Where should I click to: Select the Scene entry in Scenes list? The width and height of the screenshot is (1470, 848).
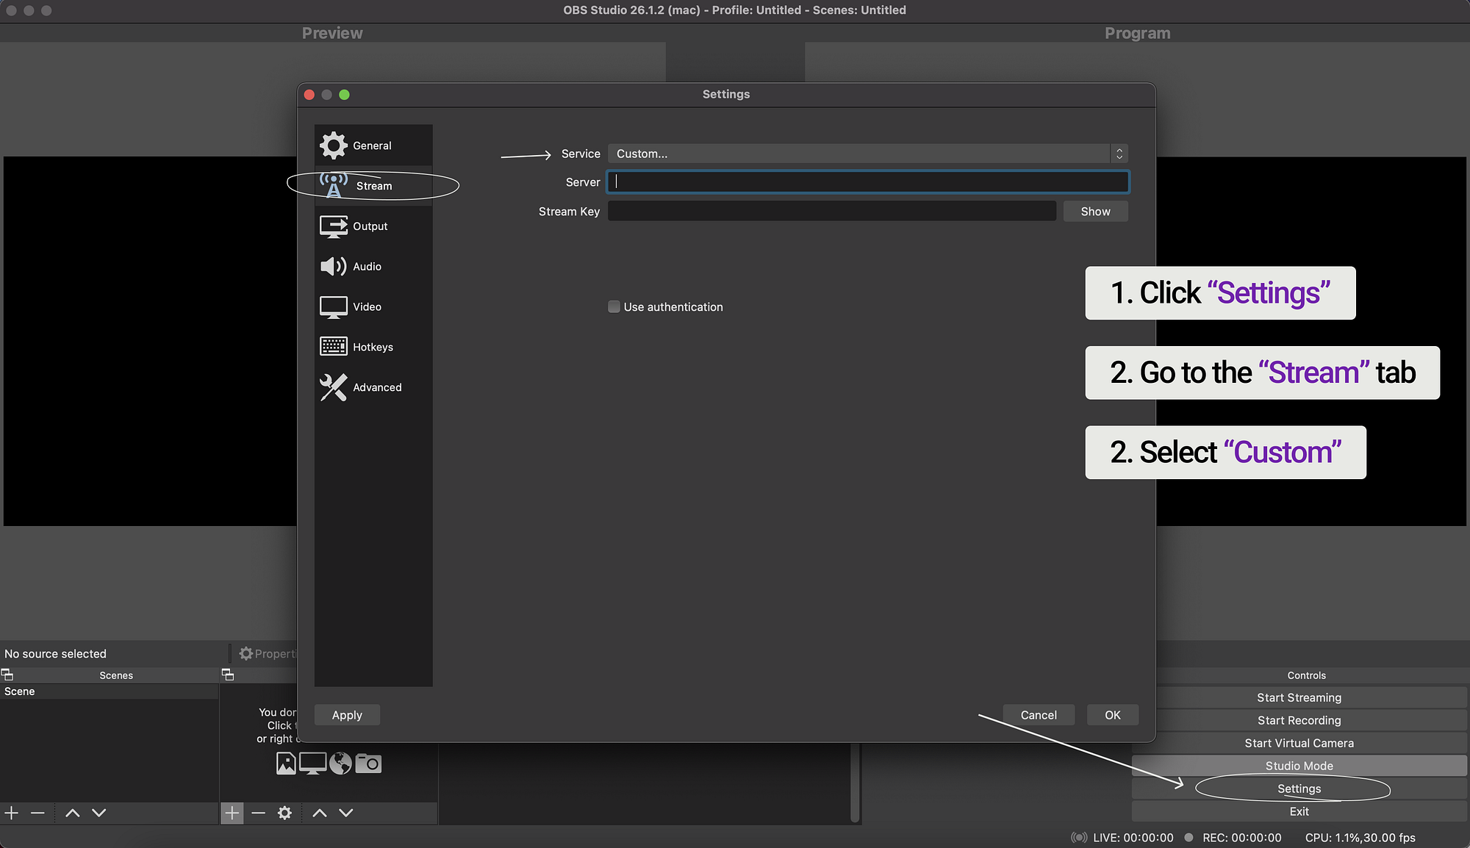click(x=109, y=691)
